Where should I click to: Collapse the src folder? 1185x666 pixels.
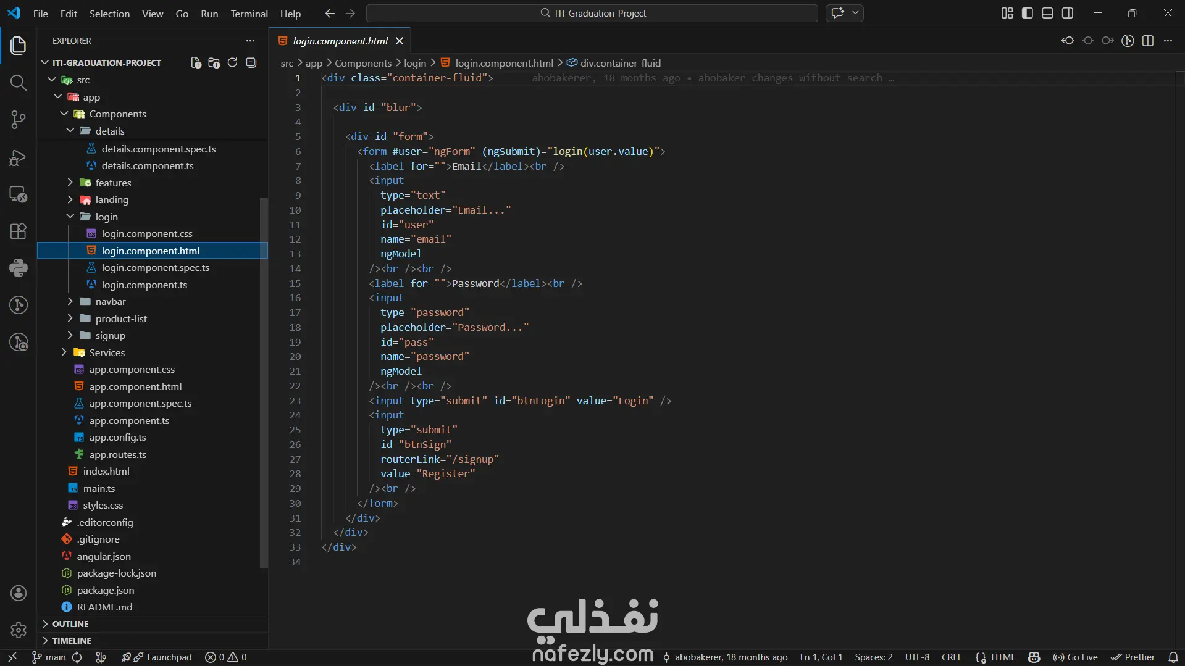52,80
